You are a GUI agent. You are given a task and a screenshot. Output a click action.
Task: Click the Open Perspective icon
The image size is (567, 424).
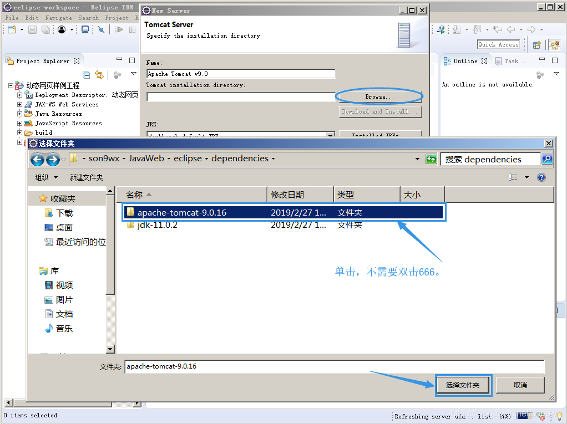tap(537, 45)
